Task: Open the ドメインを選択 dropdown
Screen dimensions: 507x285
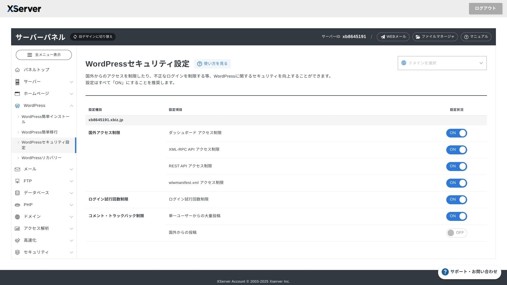Action: pyautogui.click(x=442, y=63)
